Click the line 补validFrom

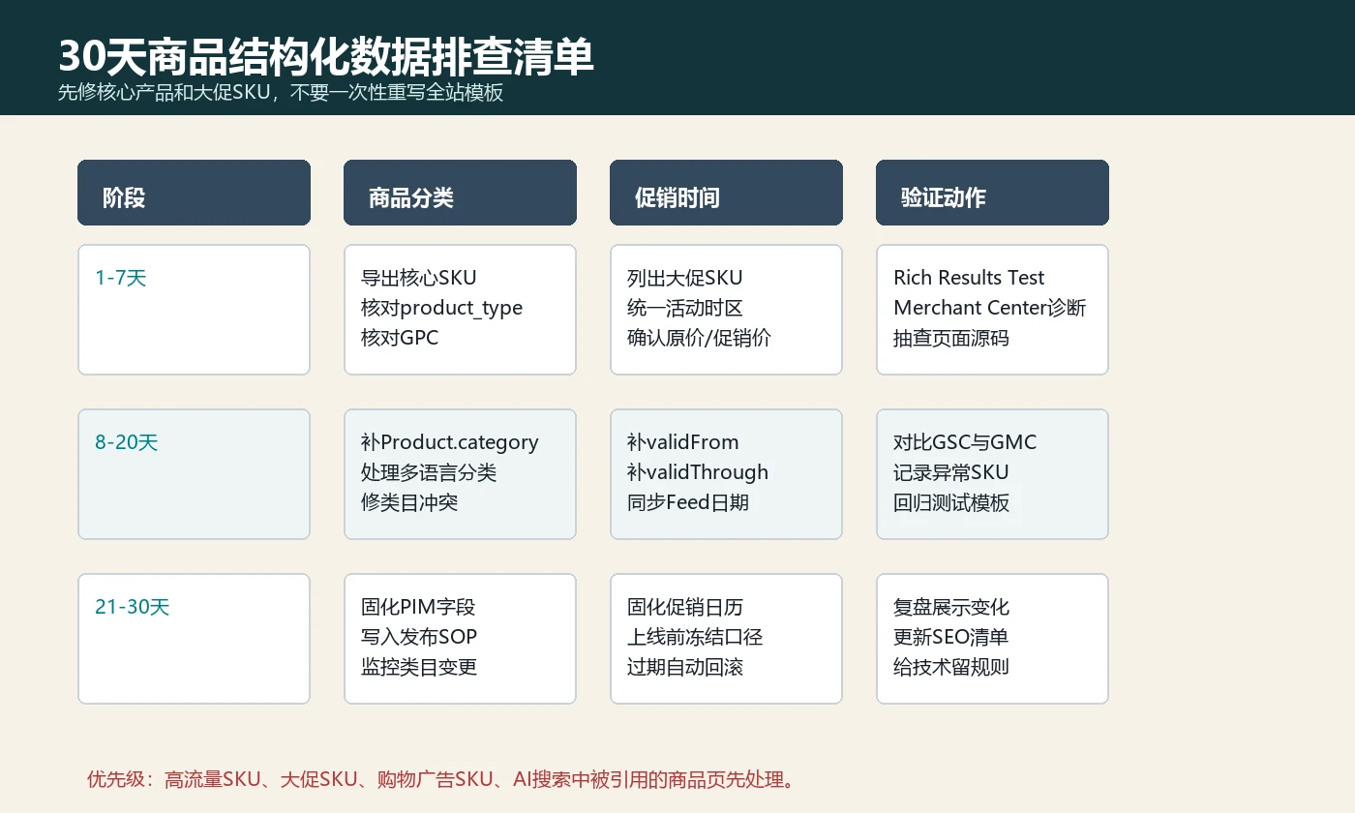coord(683,442)
